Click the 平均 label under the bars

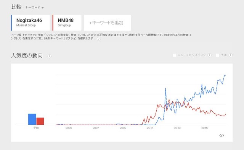tap(36, 128)
